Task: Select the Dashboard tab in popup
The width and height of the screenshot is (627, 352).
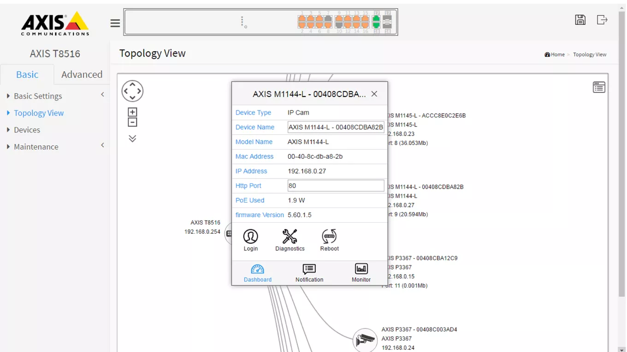Action: click(257, 273)
